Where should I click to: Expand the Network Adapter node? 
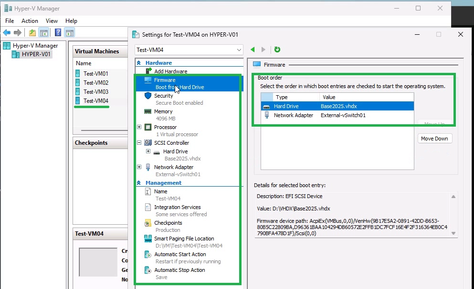[x=139, y=167]
